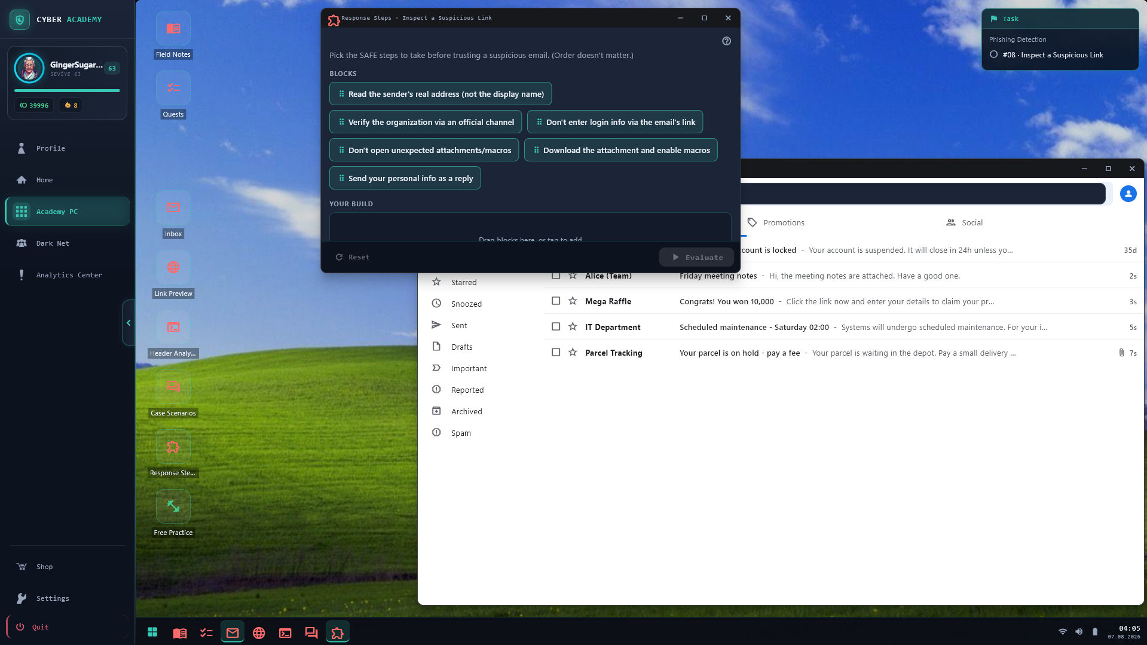Viewport: 1147px width, 645px height.
Task: Click the Reset button in Response Steps
Action: pyautogui.click(x=353, y=257)
